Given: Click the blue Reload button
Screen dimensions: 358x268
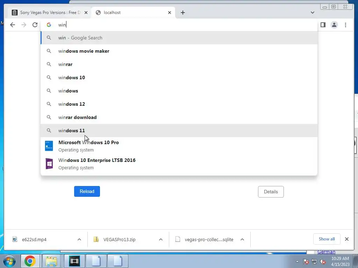Looking at the screenshot, I should tap(87, 192).
